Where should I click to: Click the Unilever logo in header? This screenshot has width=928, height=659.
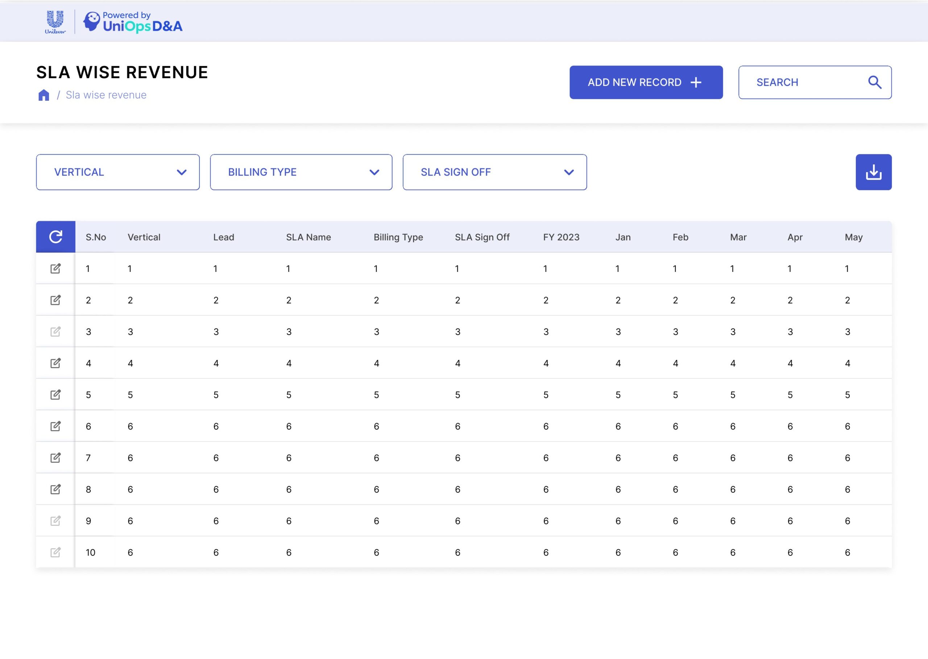coord(55,22)
